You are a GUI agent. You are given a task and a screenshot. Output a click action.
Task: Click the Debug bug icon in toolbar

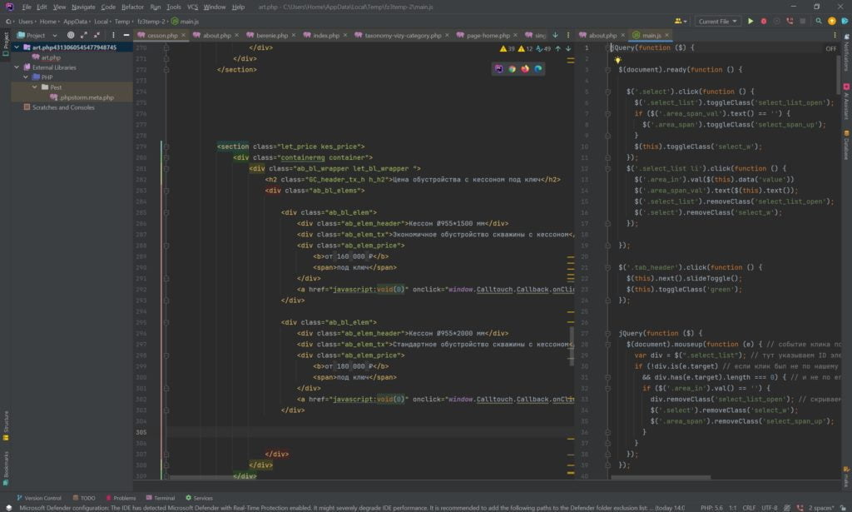(763, 21)
